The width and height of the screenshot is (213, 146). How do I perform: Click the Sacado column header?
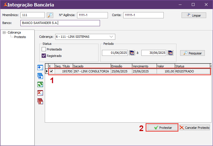coord(92,66)
